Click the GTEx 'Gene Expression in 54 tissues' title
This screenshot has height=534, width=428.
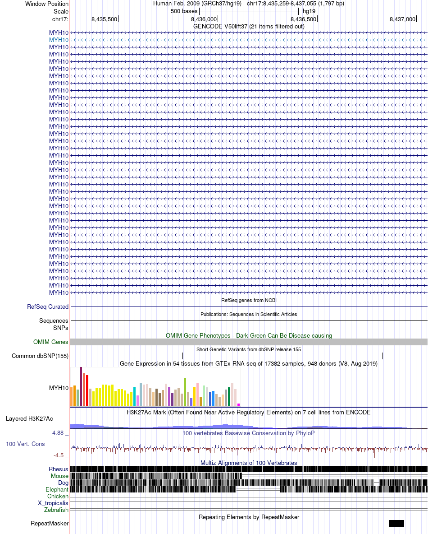click(249, 363)
